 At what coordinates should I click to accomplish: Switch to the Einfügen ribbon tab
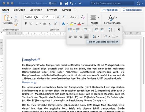[19, 10]
